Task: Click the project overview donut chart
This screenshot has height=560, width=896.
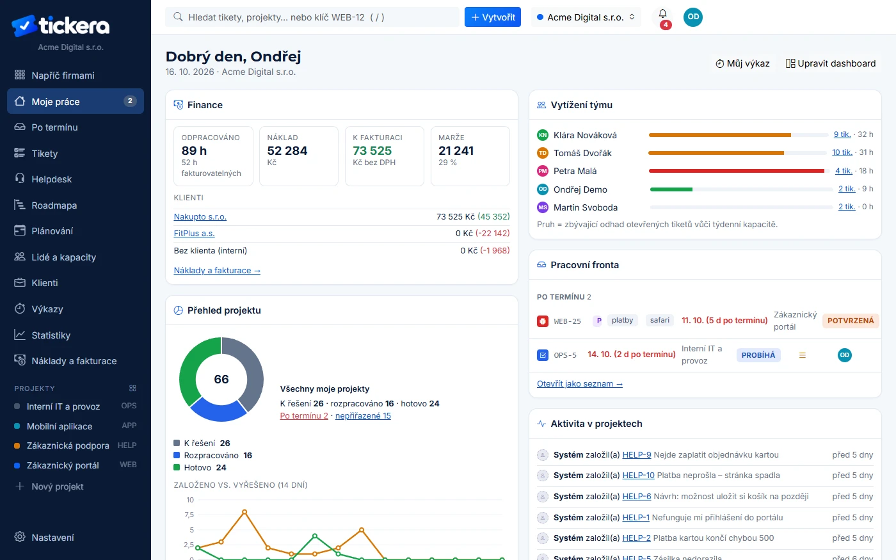Action: pos(221,380)
